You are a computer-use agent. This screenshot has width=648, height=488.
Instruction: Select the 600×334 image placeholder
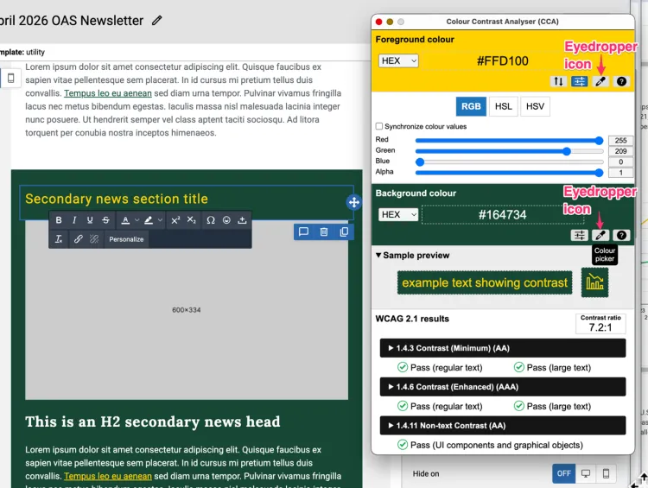[x=187, y=310]
